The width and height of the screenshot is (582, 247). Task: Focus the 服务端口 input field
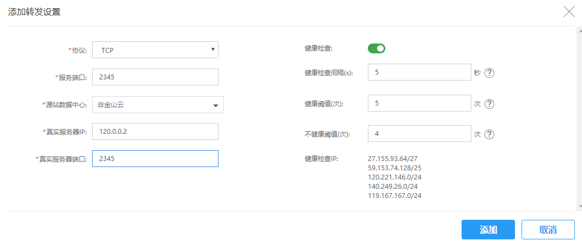pyautogui.click(x=155, y=77)
